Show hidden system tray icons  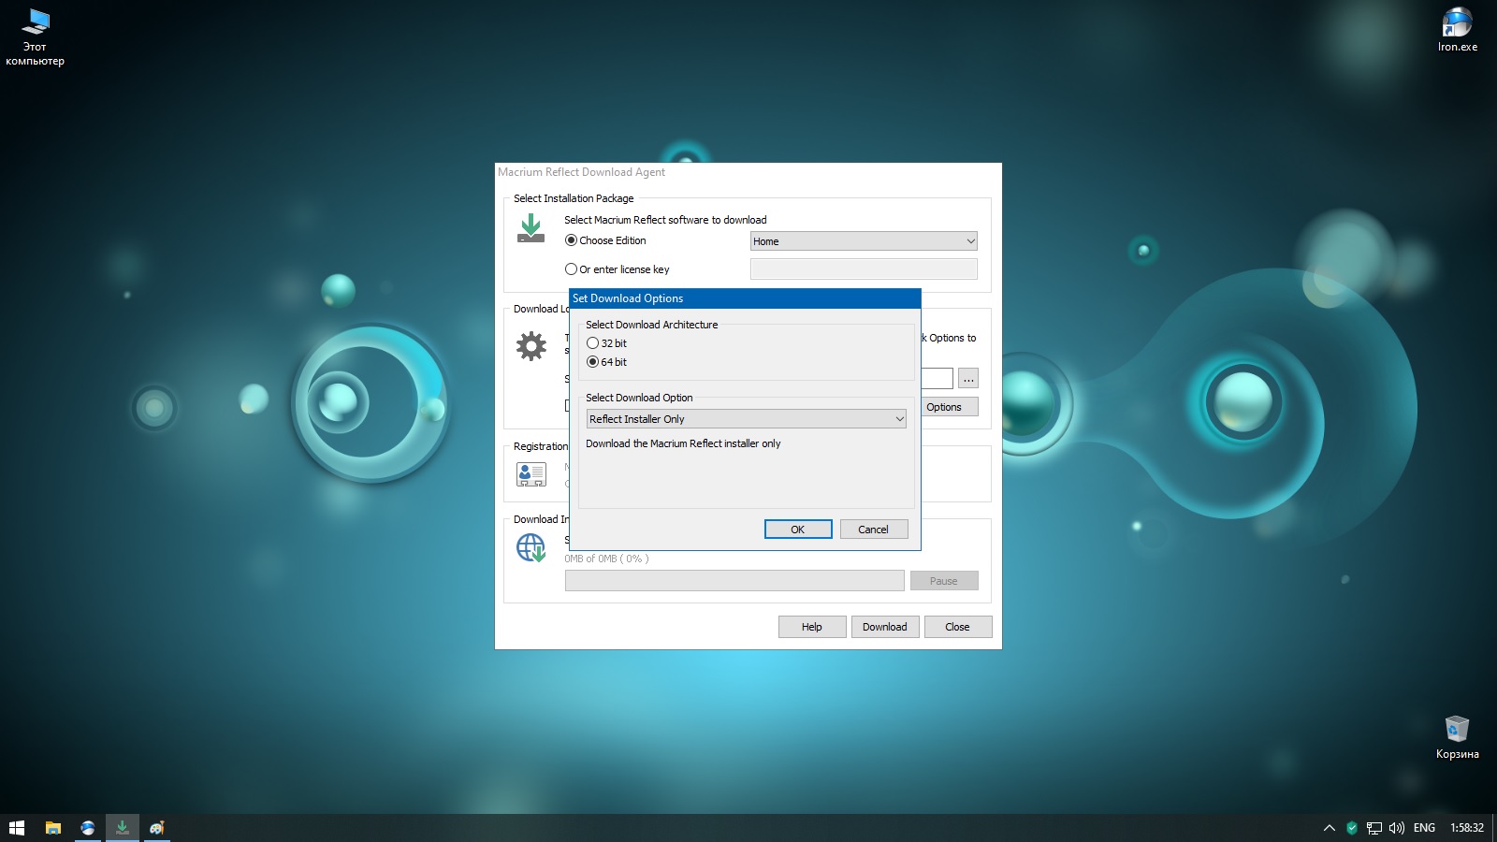[x=1329, y=828]
